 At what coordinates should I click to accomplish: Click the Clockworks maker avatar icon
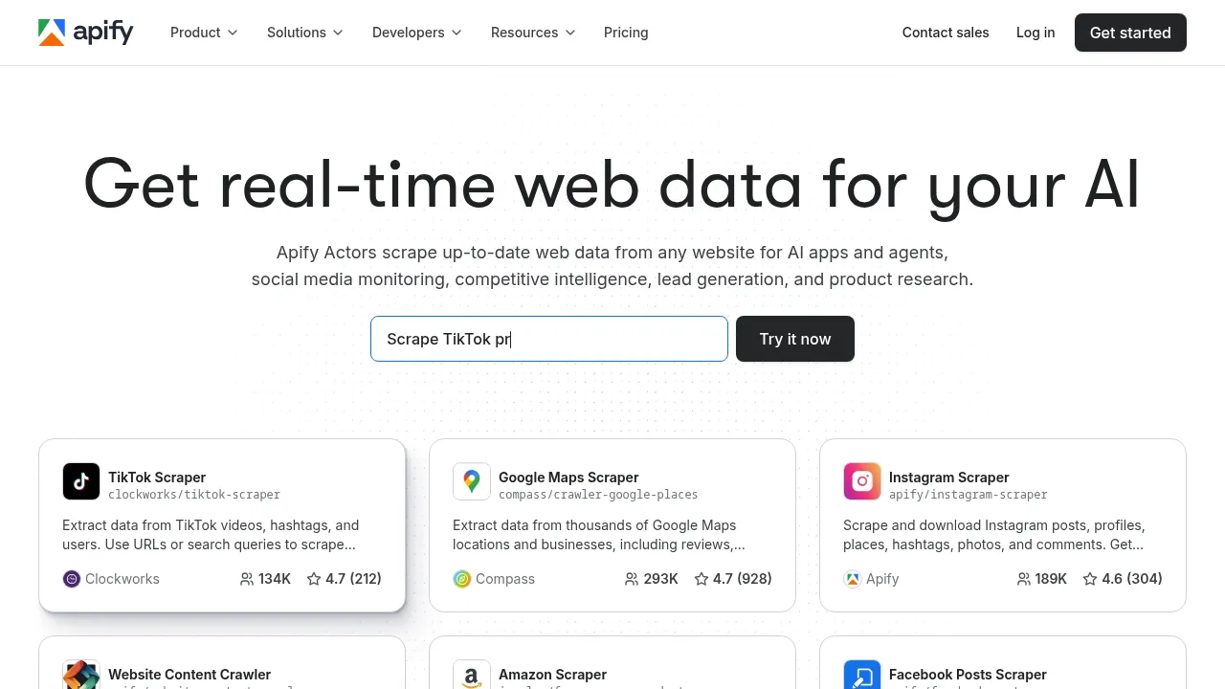[72, 579]
